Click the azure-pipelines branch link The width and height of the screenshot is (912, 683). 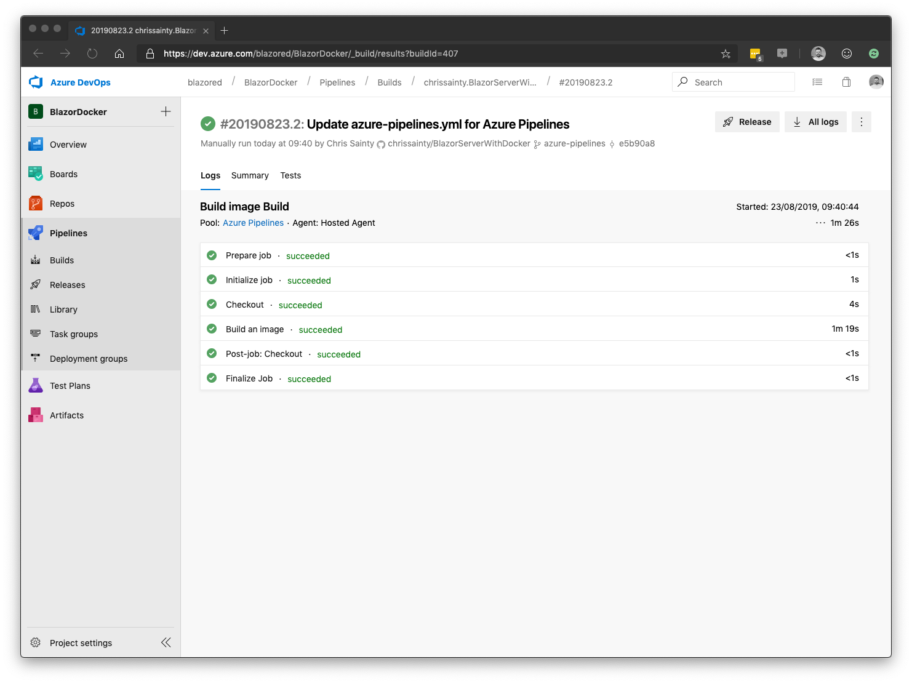[574, 143]
